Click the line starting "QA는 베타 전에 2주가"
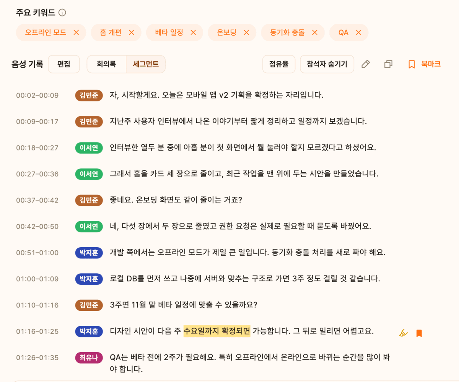This screenshot has width=459, height=382. click(x=250, y=363)
